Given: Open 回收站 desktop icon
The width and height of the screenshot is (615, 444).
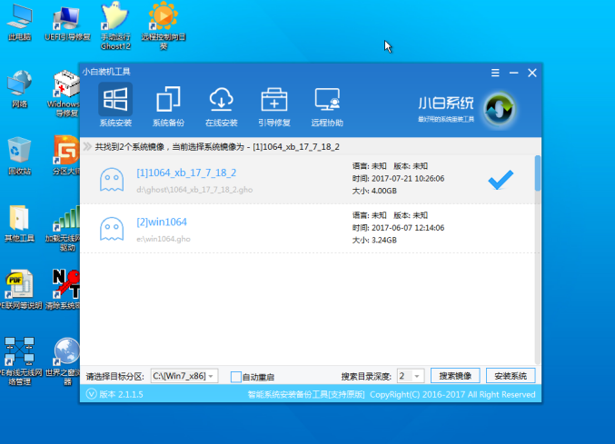Looking at the screenshot, I should [x=20, y=156].
